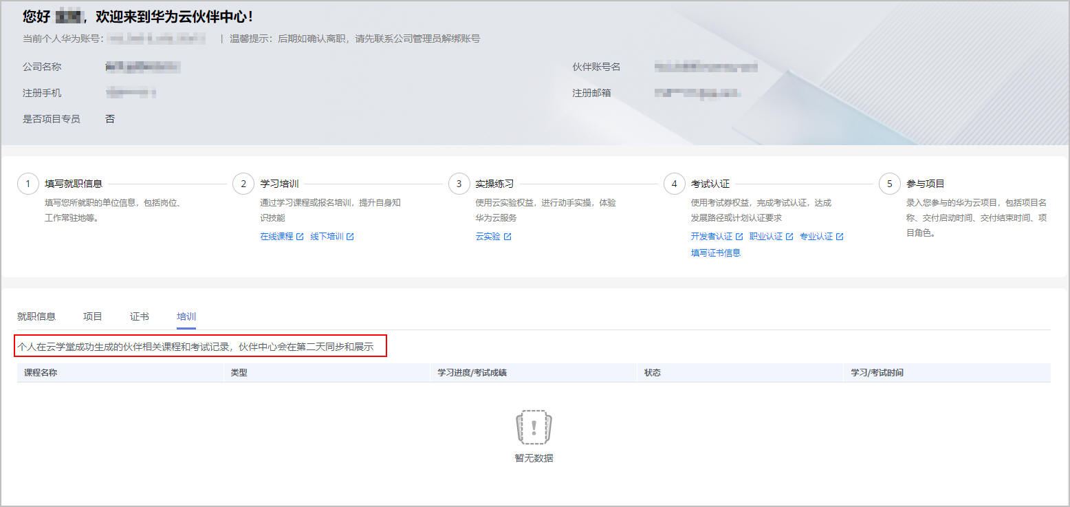
Task: Open the 云实验 link
Action: click(x=488, y=237)
